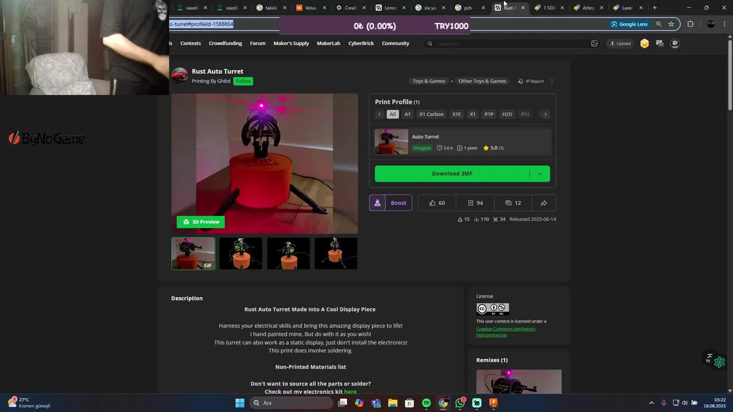Viewport: 733px width, 412px height.
Task: Open the Maker's Supply menu item
Action: (x=291, y=43)
